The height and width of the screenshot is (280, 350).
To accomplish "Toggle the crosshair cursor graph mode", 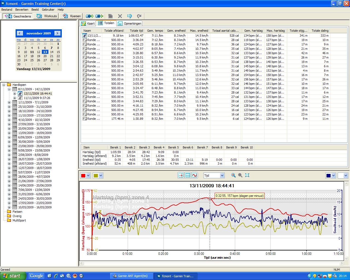I will click(181, 175).
